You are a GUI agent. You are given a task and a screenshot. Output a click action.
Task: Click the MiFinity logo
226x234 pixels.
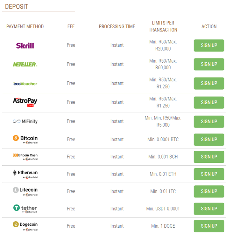25,121
